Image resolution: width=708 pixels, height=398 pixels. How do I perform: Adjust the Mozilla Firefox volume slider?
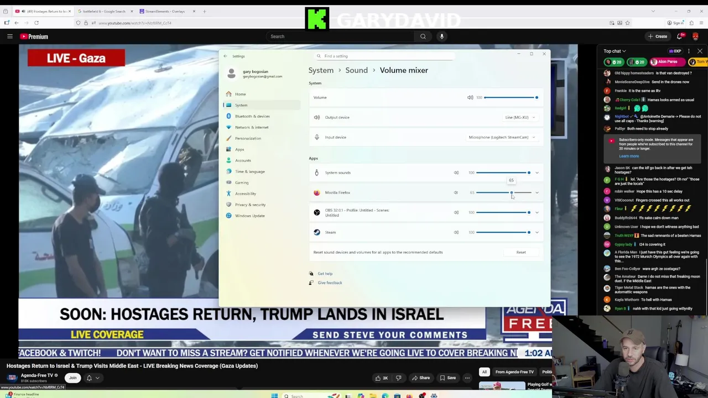503,192
